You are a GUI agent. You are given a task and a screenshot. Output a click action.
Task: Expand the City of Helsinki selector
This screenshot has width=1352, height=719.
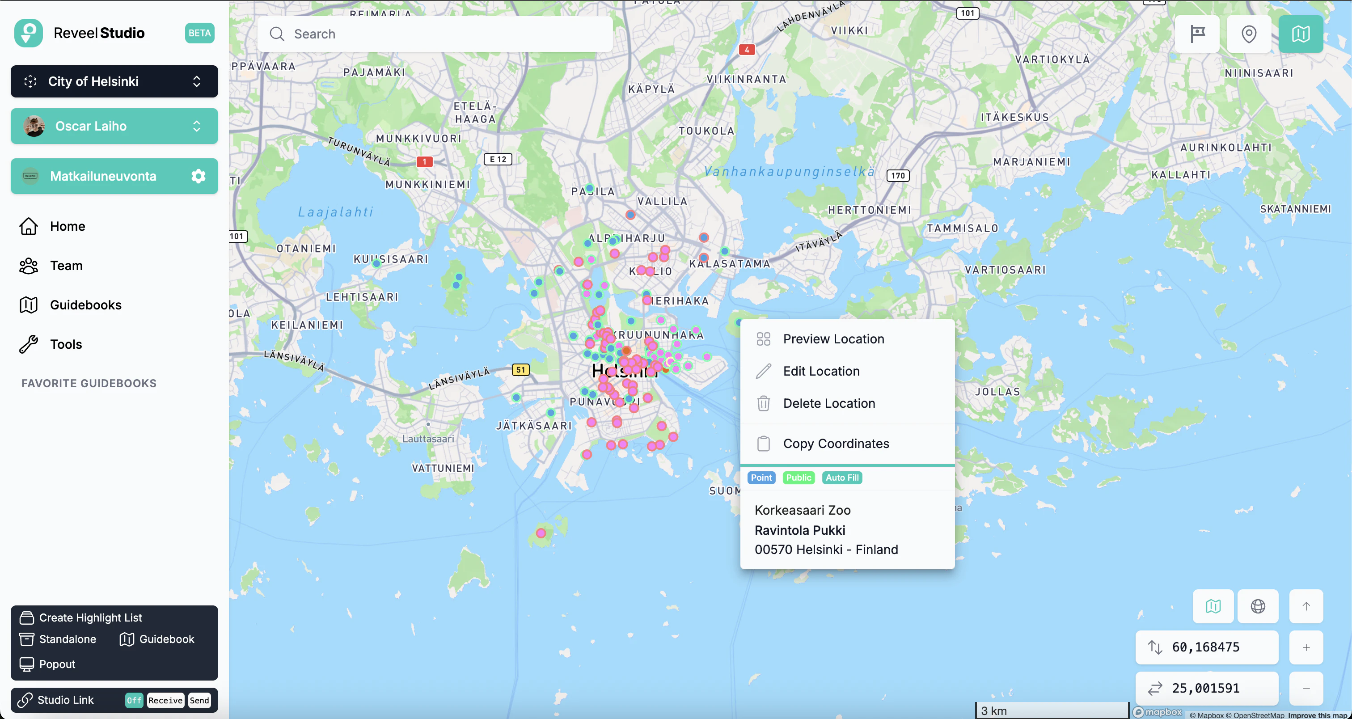click(x=114, y=81)
